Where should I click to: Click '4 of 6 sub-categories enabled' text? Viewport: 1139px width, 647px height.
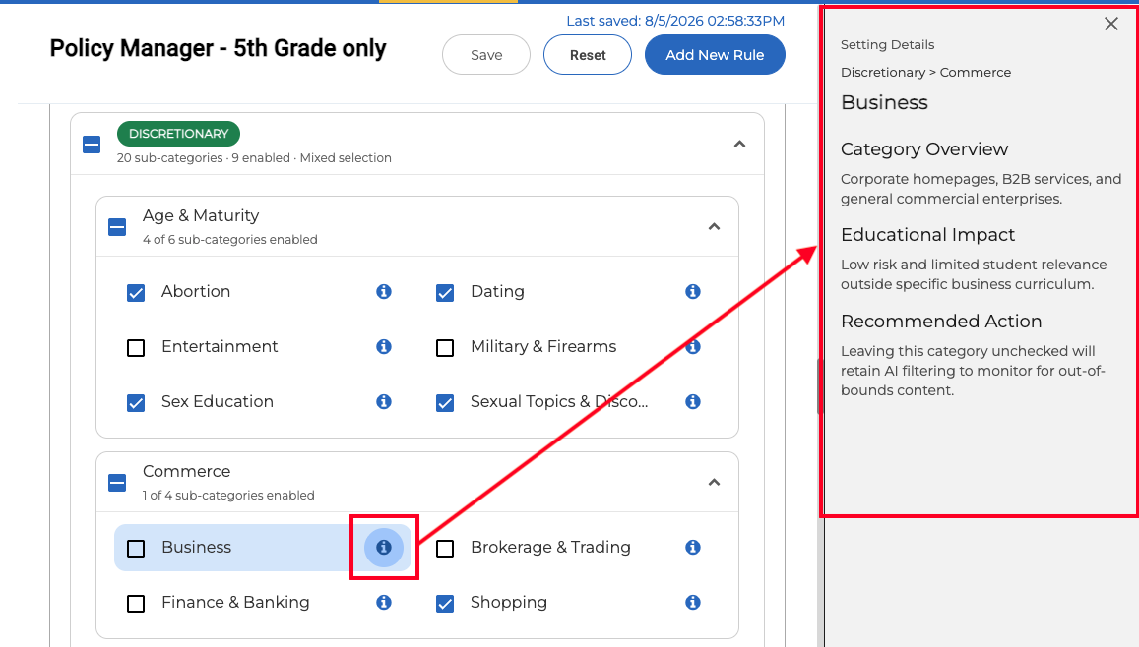click(229, 239)
